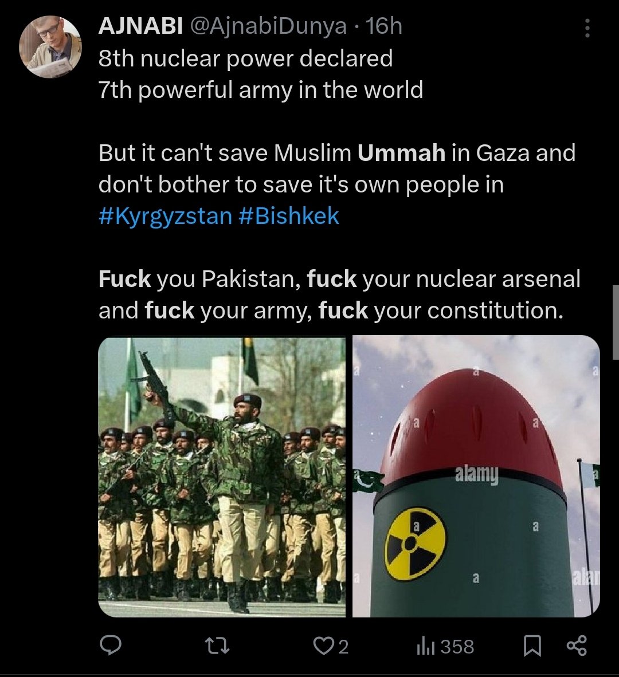
Task: Open the nuclear missile image
Action: 476,477
